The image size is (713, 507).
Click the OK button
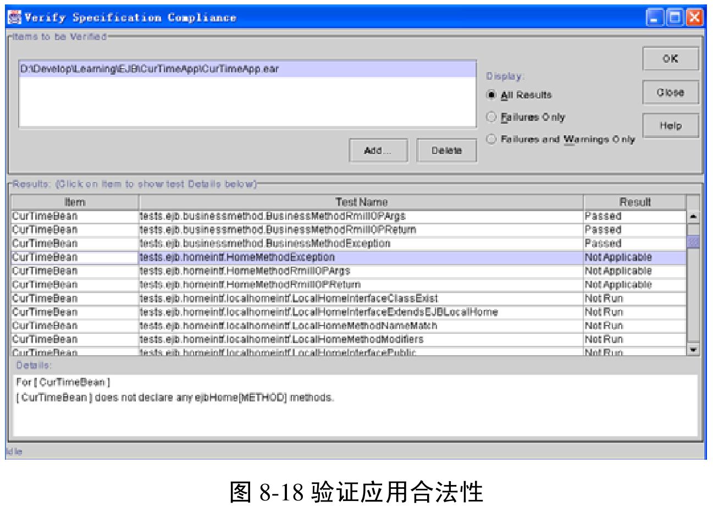coord(670,59)
